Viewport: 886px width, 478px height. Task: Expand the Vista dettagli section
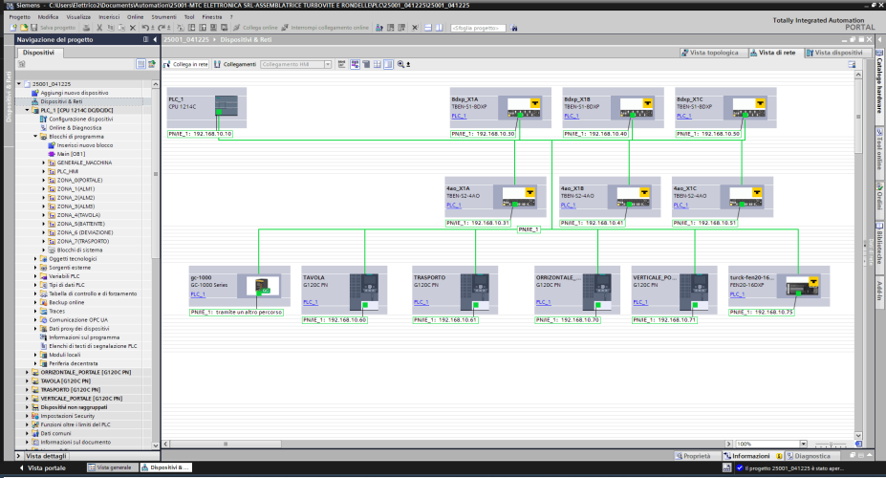(19, 456)
